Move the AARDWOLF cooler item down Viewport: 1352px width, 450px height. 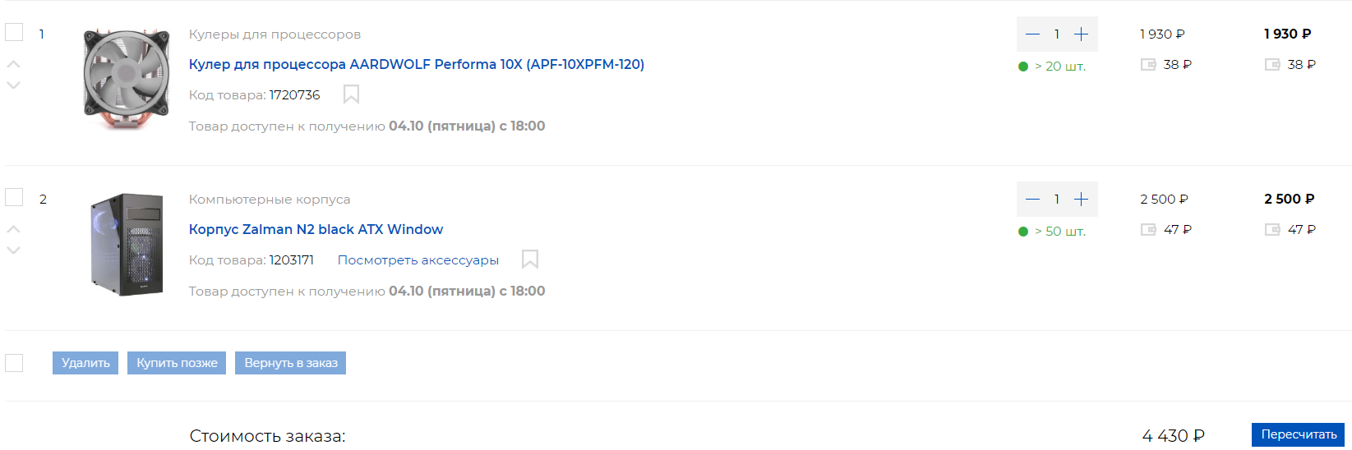click(13, 85)
